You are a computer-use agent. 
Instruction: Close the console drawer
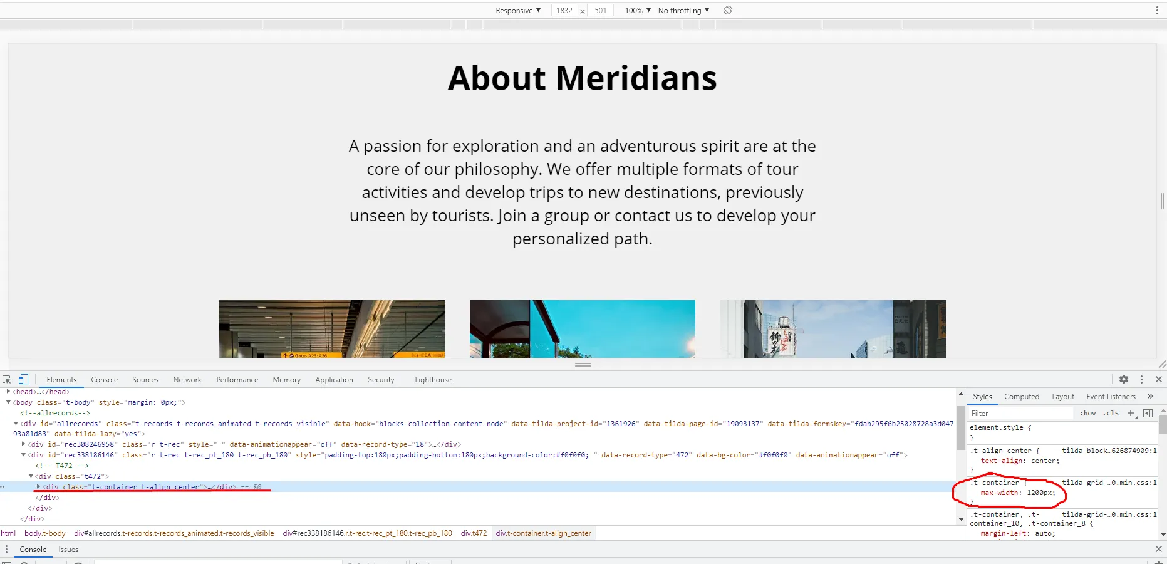tap(1159, 549)
